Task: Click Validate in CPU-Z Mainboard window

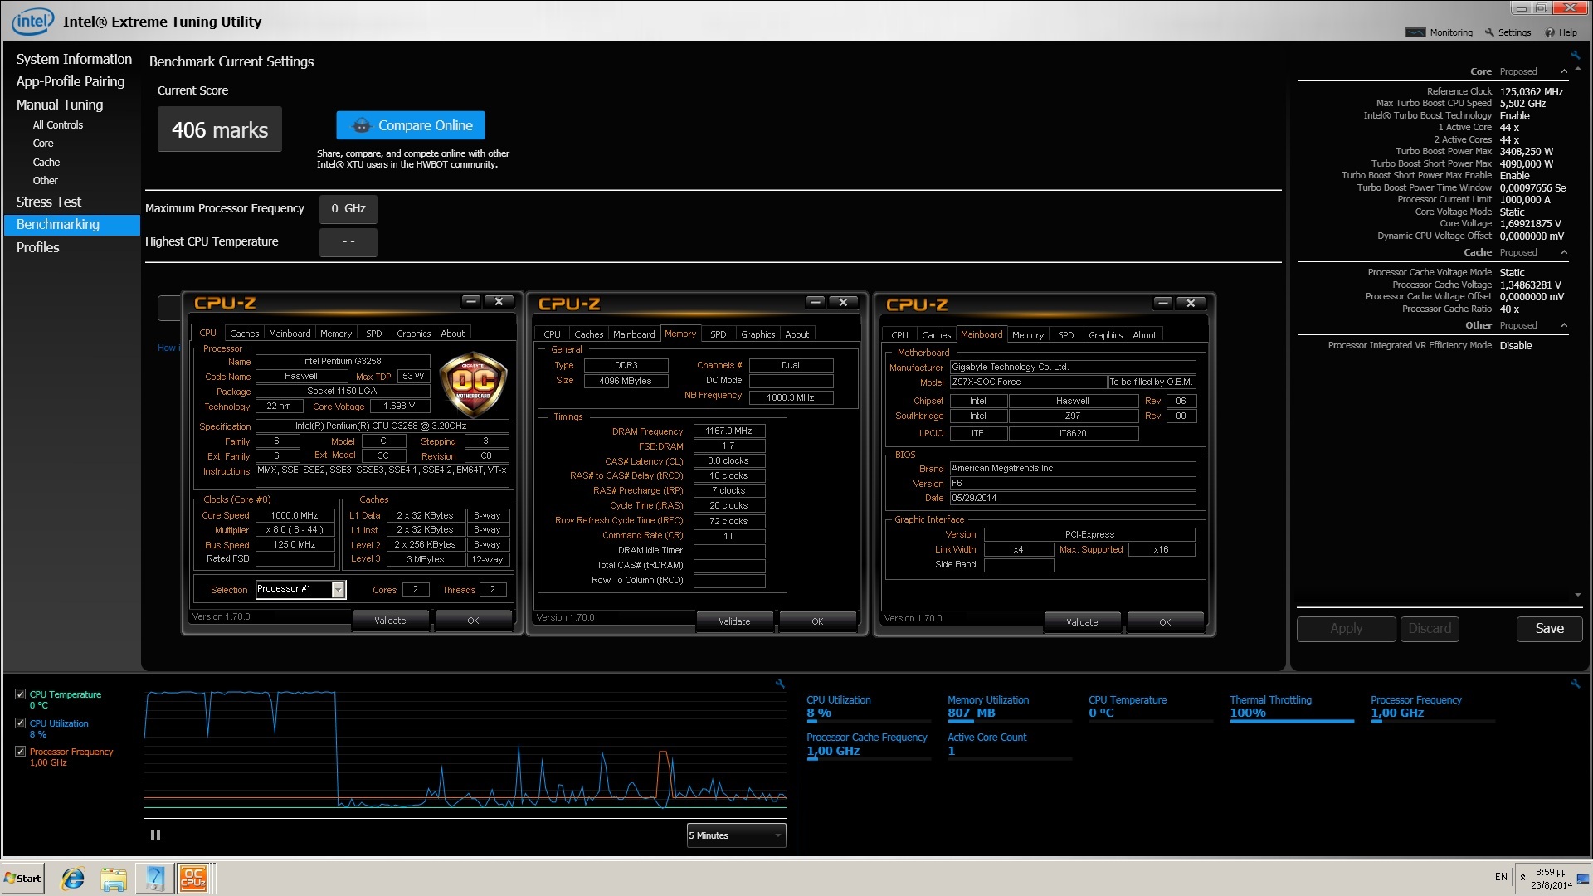Action: pos(1082,622)
